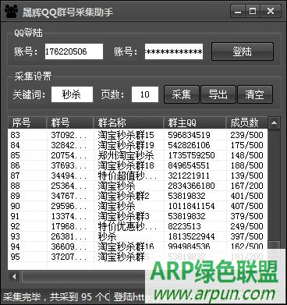Minimize the QQ群号采集助手 window
287x305 pixels.
pyautogui.click(x=238, y=12)
